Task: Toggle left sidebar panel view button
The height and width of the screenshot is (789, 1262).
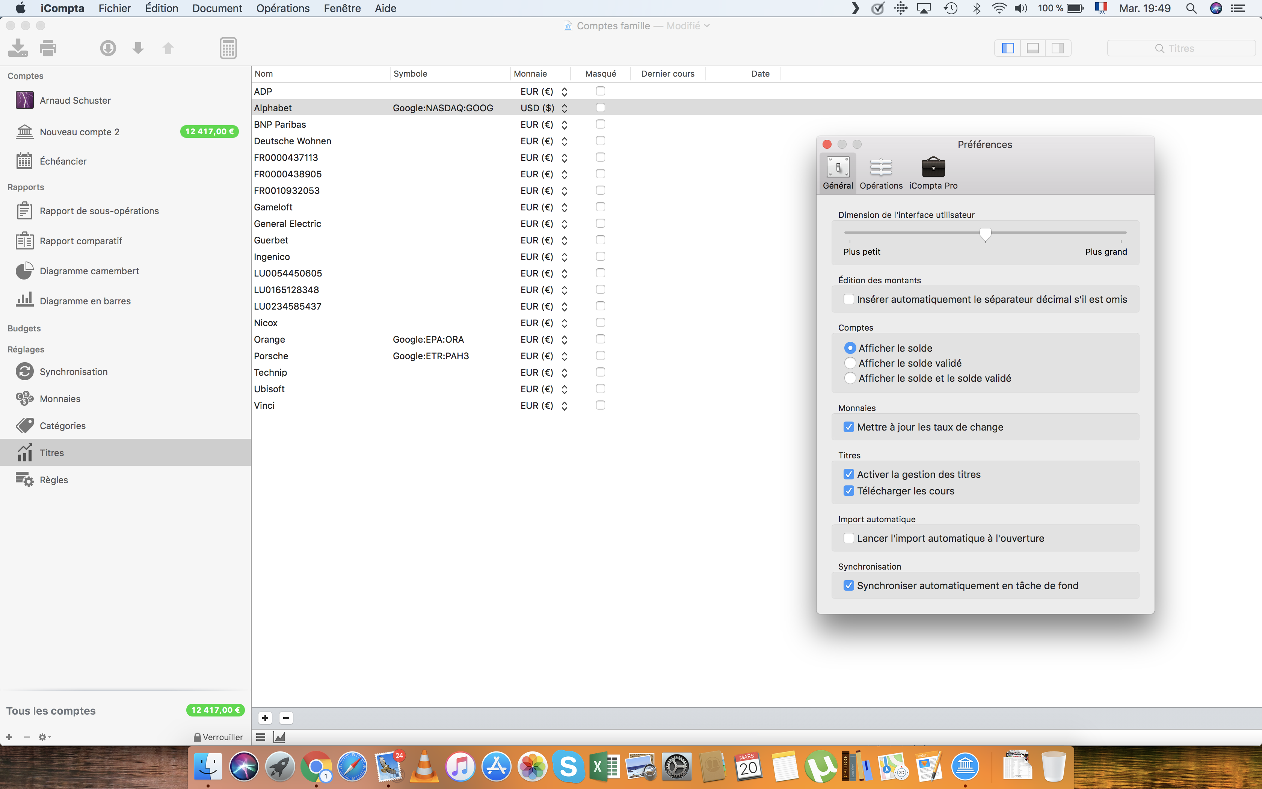Action: tap(1008, 48)
